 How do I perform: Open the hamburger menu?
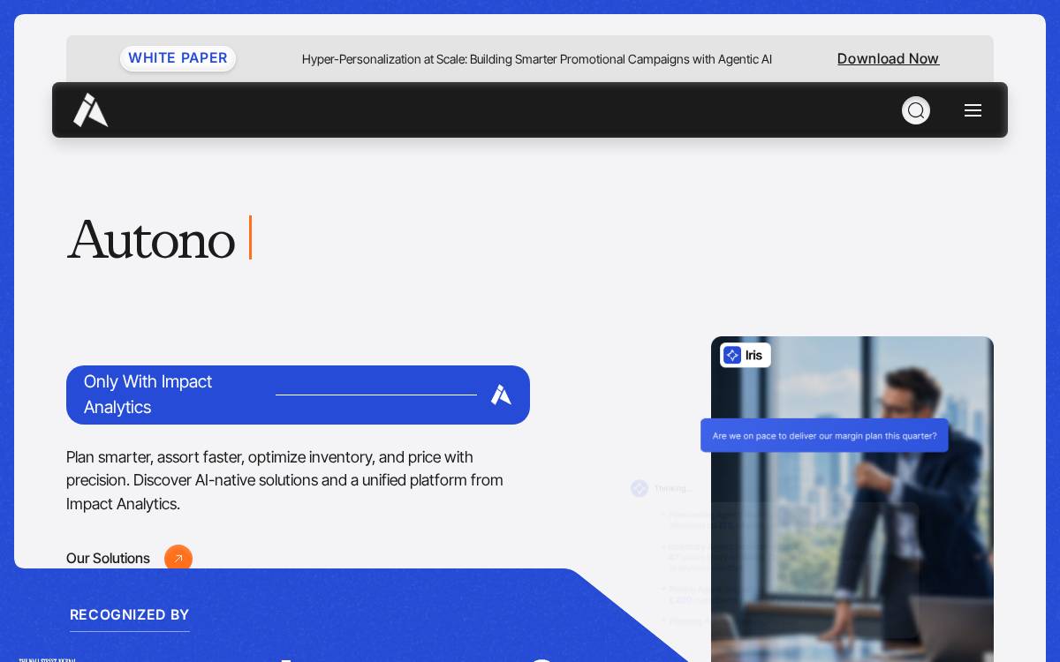973,110
